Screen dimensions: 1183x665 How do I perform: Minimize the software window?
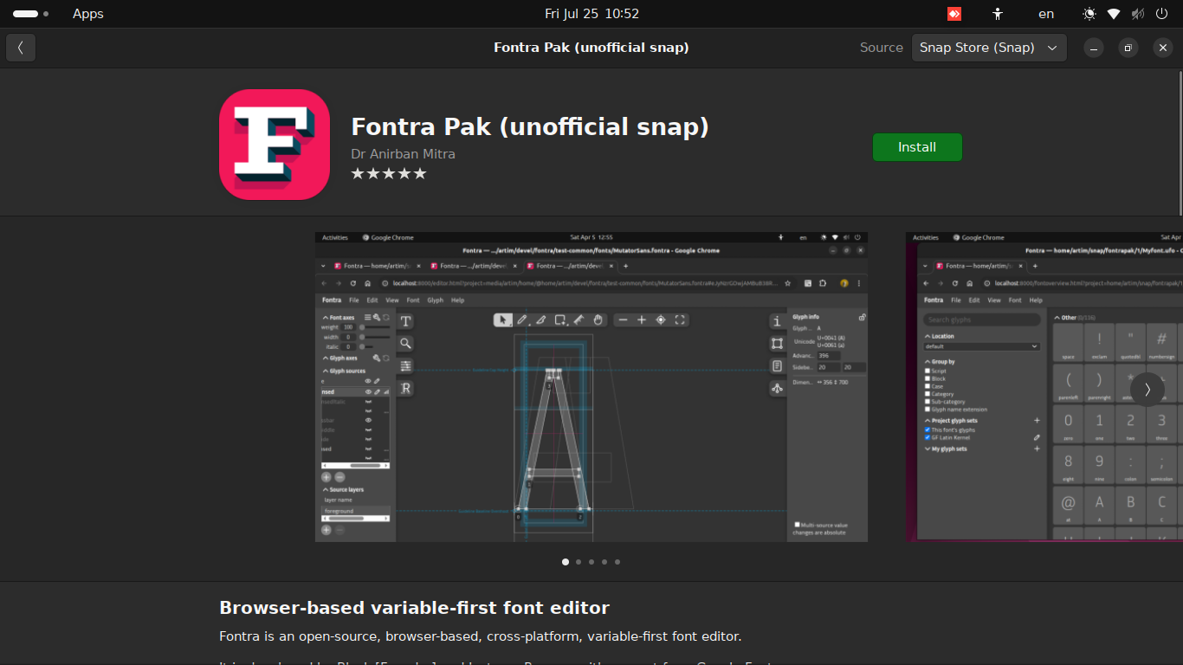click(x=1094, y=48)
